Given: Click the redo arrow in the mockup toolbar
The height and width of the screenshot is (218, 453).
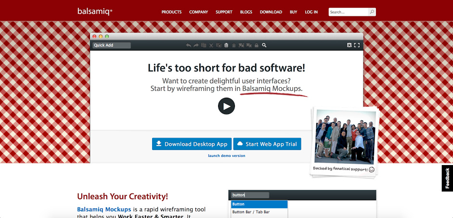Looking at the screenshot, I should point(196,45).
